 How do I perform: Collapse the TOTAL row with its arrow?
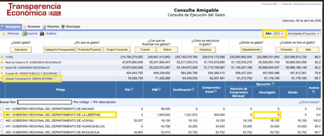point(2,57)
